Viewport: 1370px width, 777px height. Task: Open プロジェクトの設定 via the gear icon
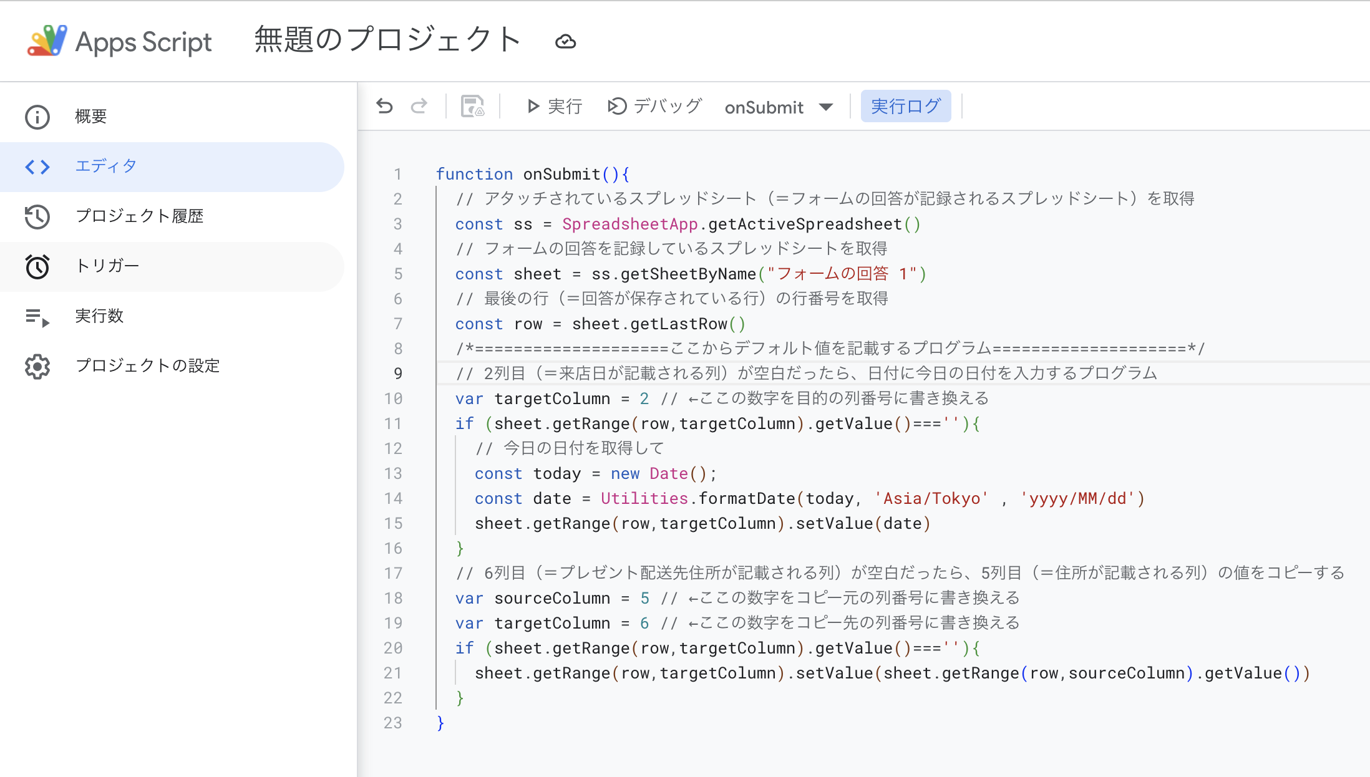coord(37,367)
